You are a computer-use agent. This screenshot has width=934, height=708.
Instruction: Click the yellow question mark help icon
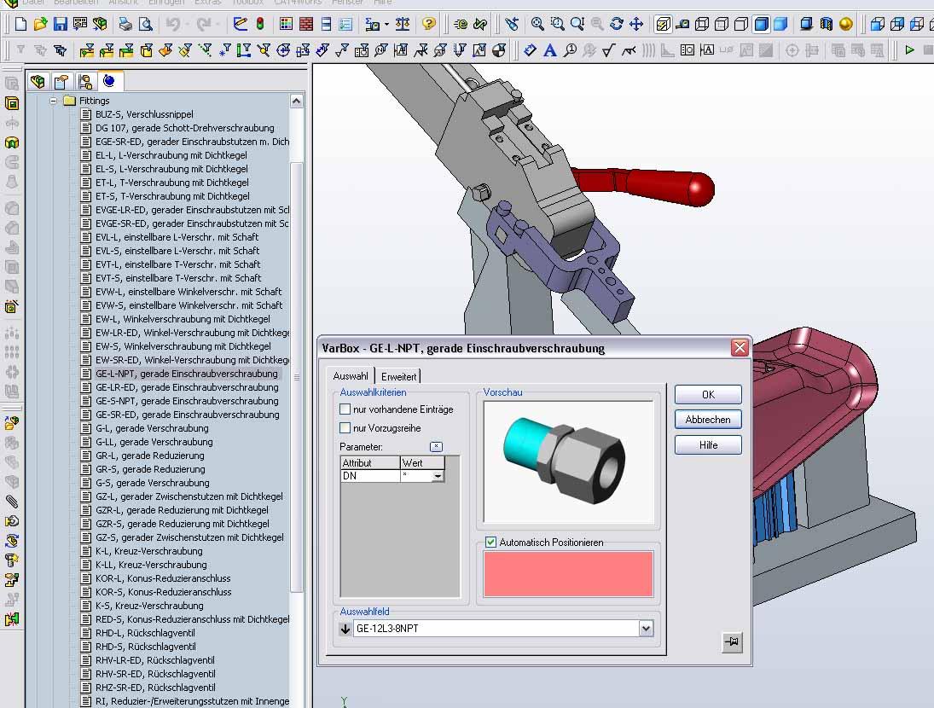pyautogui.click(x=428, y=24)
